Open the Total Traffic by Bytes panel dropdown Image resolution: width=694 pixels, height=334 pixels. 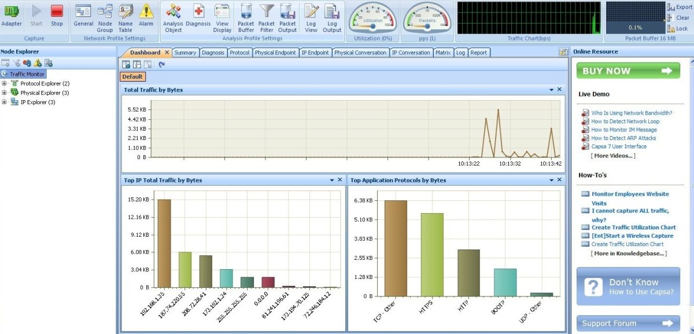(552, 90)
